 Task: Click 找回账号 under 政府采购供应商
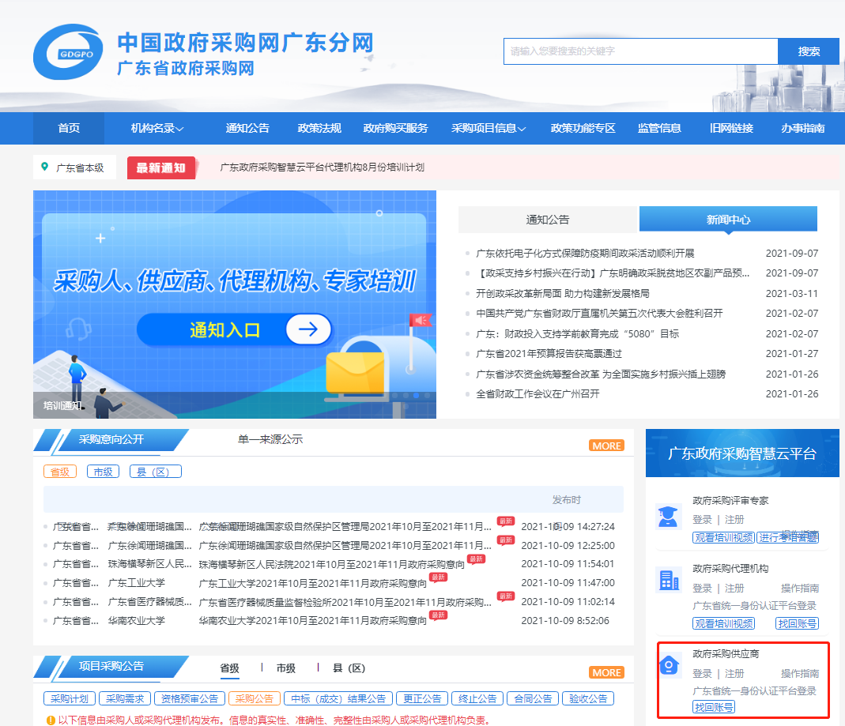[x=714, y=707]
